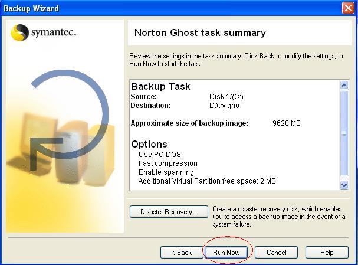Click the task summary scrollbar thumb
The height and width of the screenshot is (265, 358).
coord(344,133)
